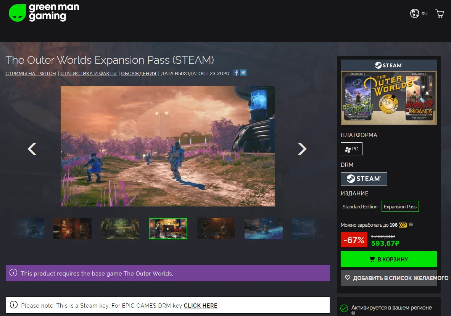The width and height of the screenshot is (451, 316).
Task: Choose the Standard Edition option
Action: click(x=360, y=206)
